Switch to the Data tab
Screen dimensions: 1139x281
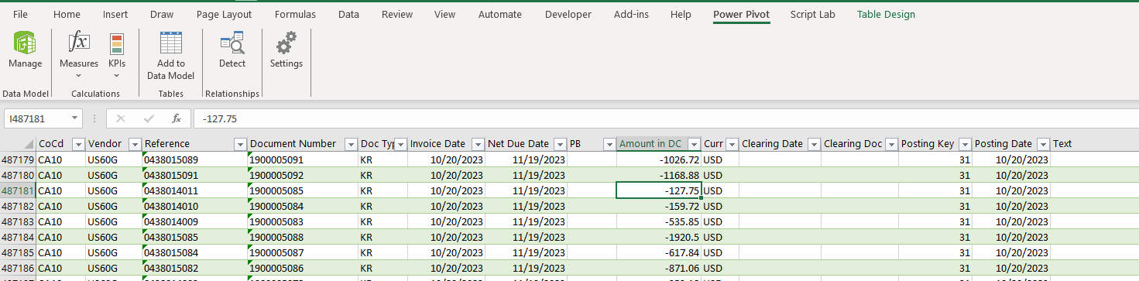[x=348, y=15]
